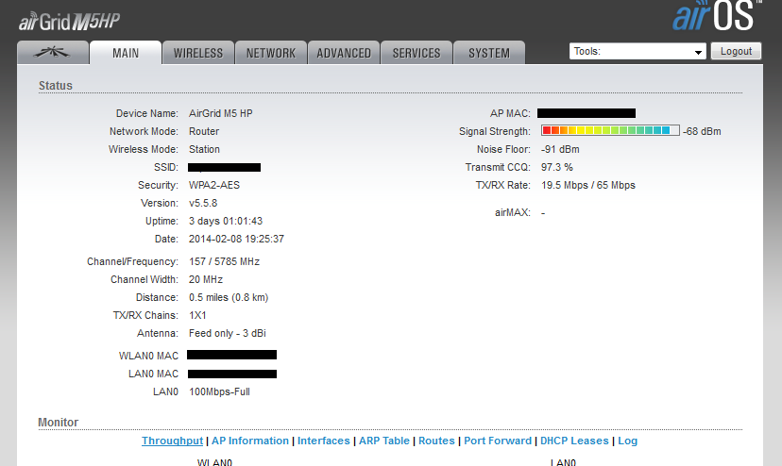Open the SYSTEM tab
The image size is (782, 466).
[489, 52]
